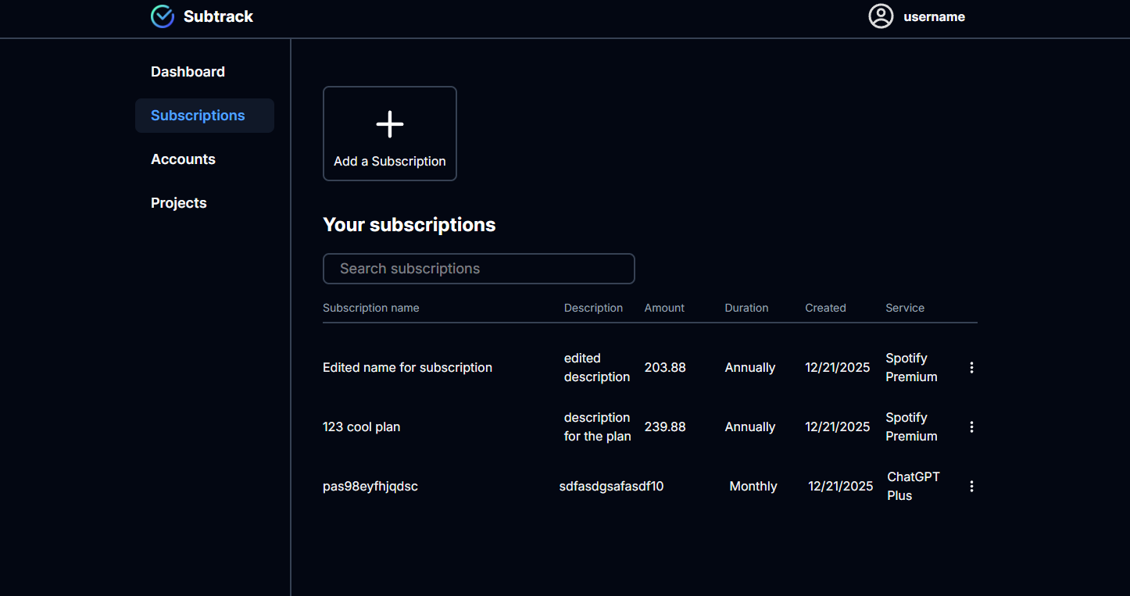Go to the Dashboard page
Screen dimensions: 1130x596
coord(188,72)
